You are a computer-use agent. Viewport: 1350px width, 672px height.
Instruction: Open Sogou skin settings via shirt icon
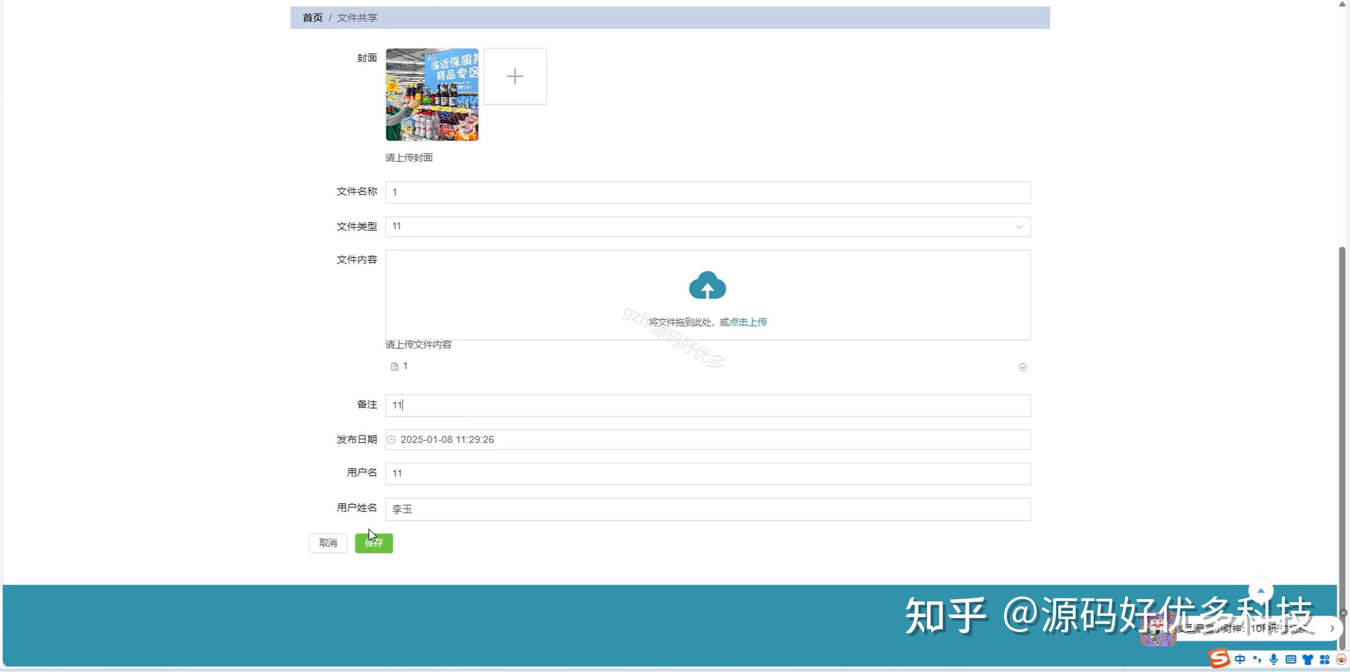point(1309,659)
